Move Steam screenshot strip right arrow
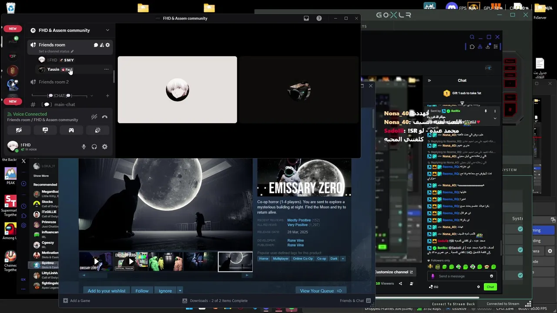 pyautogui.click(x=247, y=275)
